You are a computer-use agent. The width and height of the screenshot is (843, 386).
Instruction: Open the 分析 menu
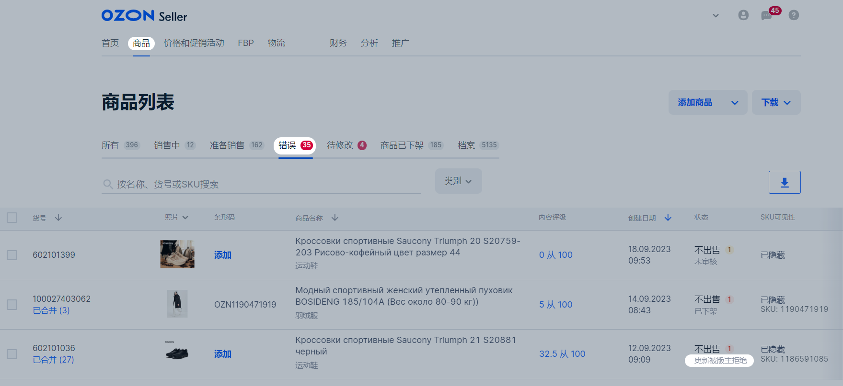click(x=370, y=43)
